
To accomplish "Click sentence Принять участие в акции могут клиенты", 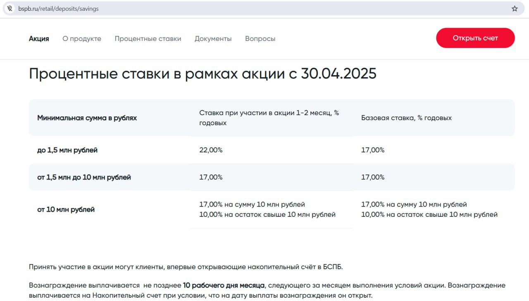I will coord(186,267).
